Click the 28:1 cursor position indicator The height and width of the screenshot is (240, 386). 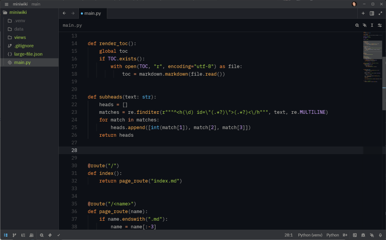[x=288, y=235]
